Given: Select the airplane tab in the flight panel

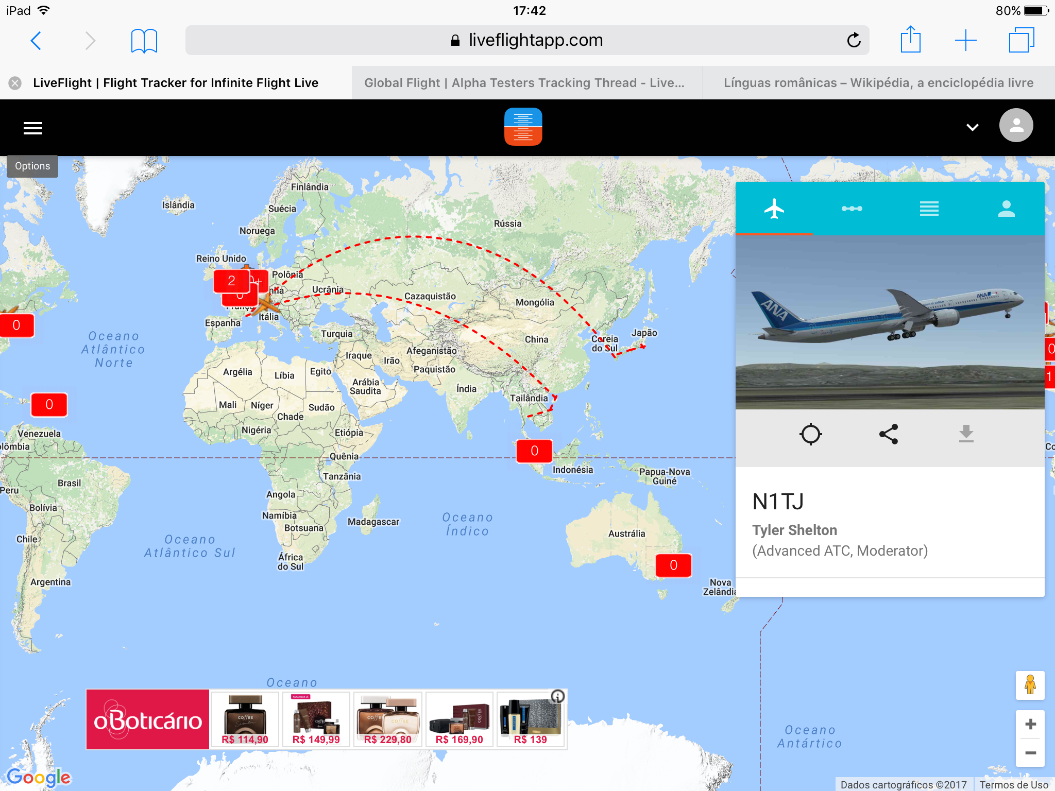Looking at the screenshot, I should coord(774,209).
